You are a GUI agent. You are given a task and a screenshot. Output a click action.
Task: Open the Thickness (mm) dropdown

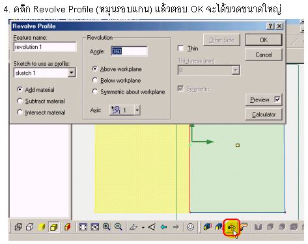point(236,70)
